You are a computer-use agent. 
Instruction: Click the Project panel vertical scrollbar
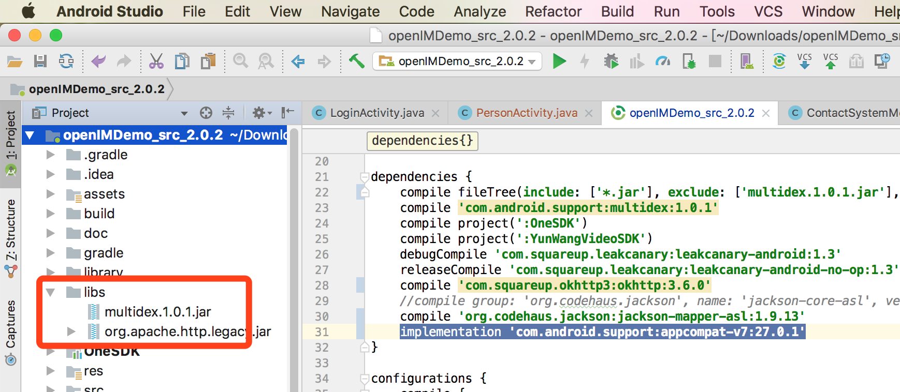(294, 259)
